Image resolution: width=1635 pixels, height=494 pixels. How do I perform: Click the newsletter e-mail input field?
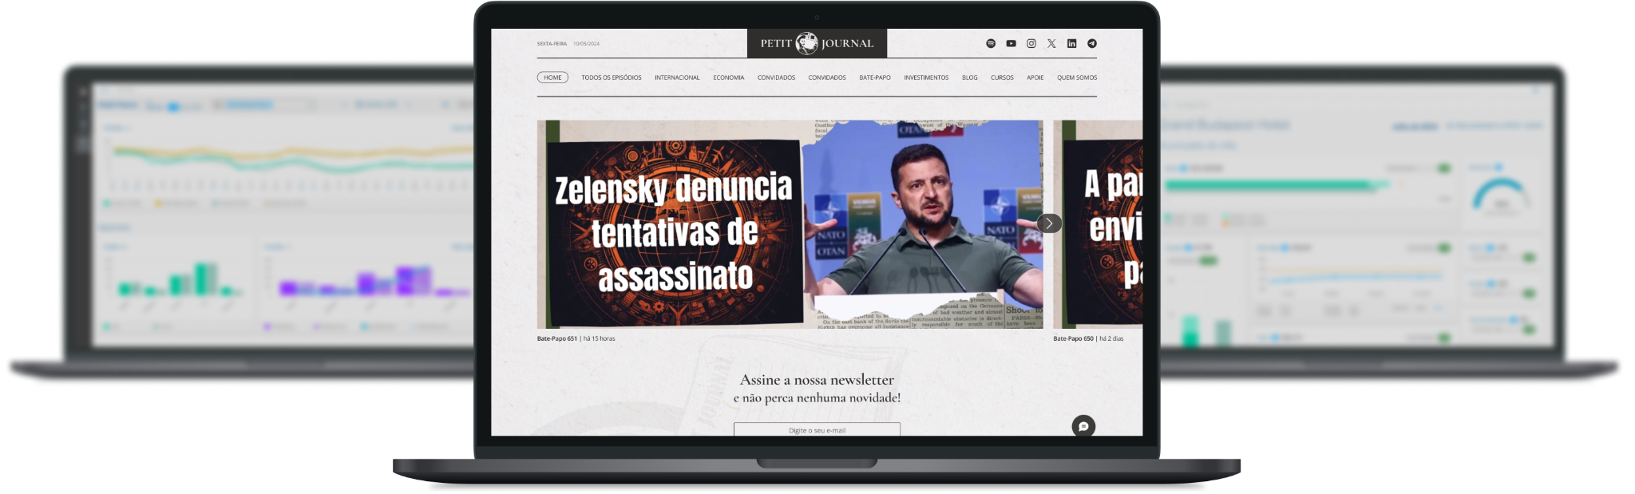[x=817, y=430]
